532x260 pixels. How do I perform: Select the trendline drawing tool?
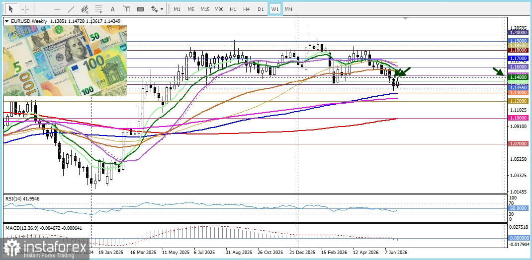71,9
